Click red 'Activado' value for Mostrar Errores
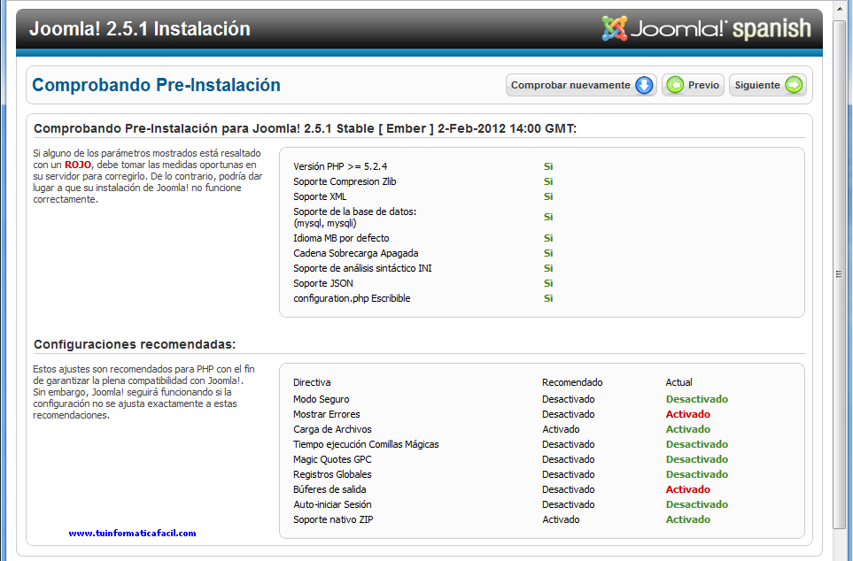 click(688, 414)
